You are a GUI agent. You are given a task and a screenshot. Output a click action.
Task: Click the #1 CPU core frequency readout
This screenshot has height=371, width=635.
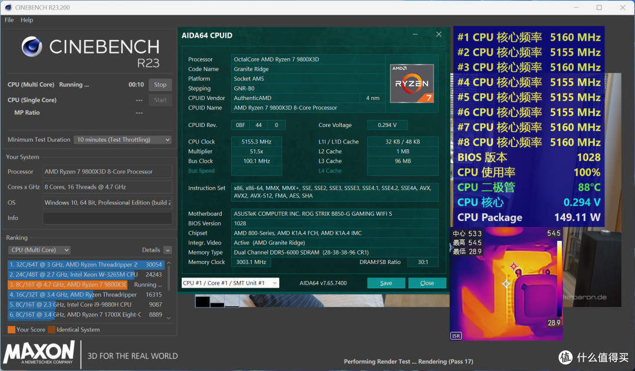529,37
